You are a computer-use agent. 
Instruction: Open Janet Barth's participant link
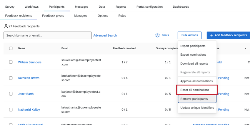(26, 94)
